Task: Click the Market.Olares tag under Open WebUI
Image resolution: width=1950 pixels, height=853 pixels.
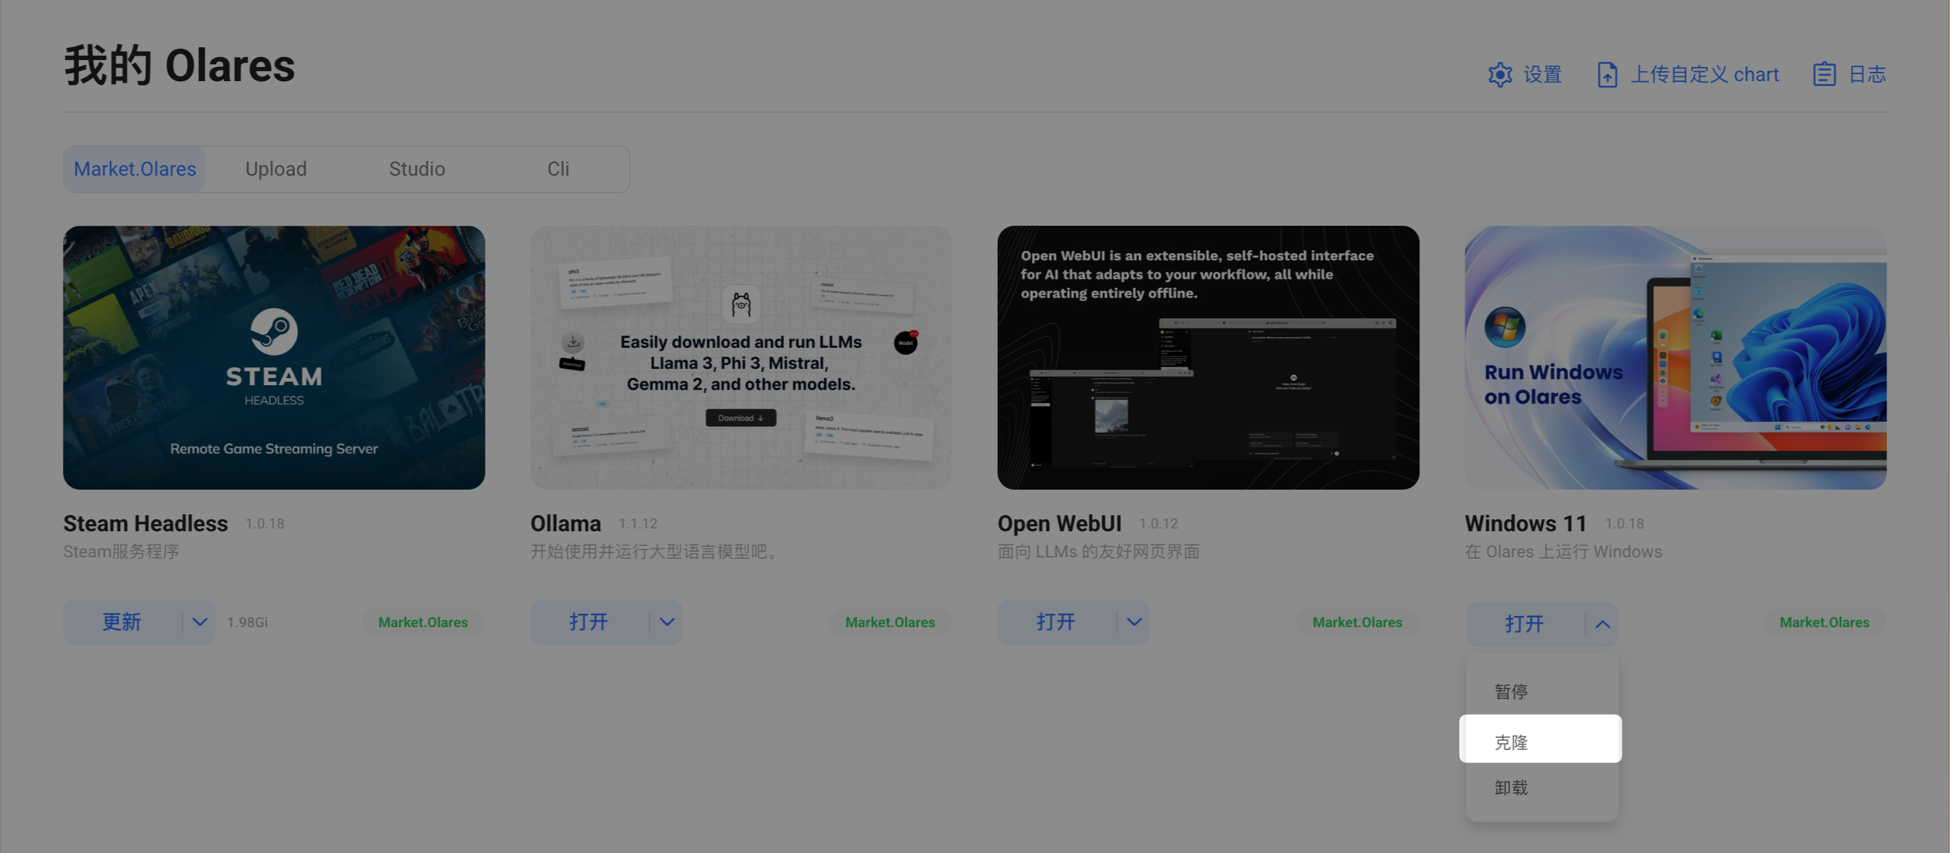Action: [1356, 622]
